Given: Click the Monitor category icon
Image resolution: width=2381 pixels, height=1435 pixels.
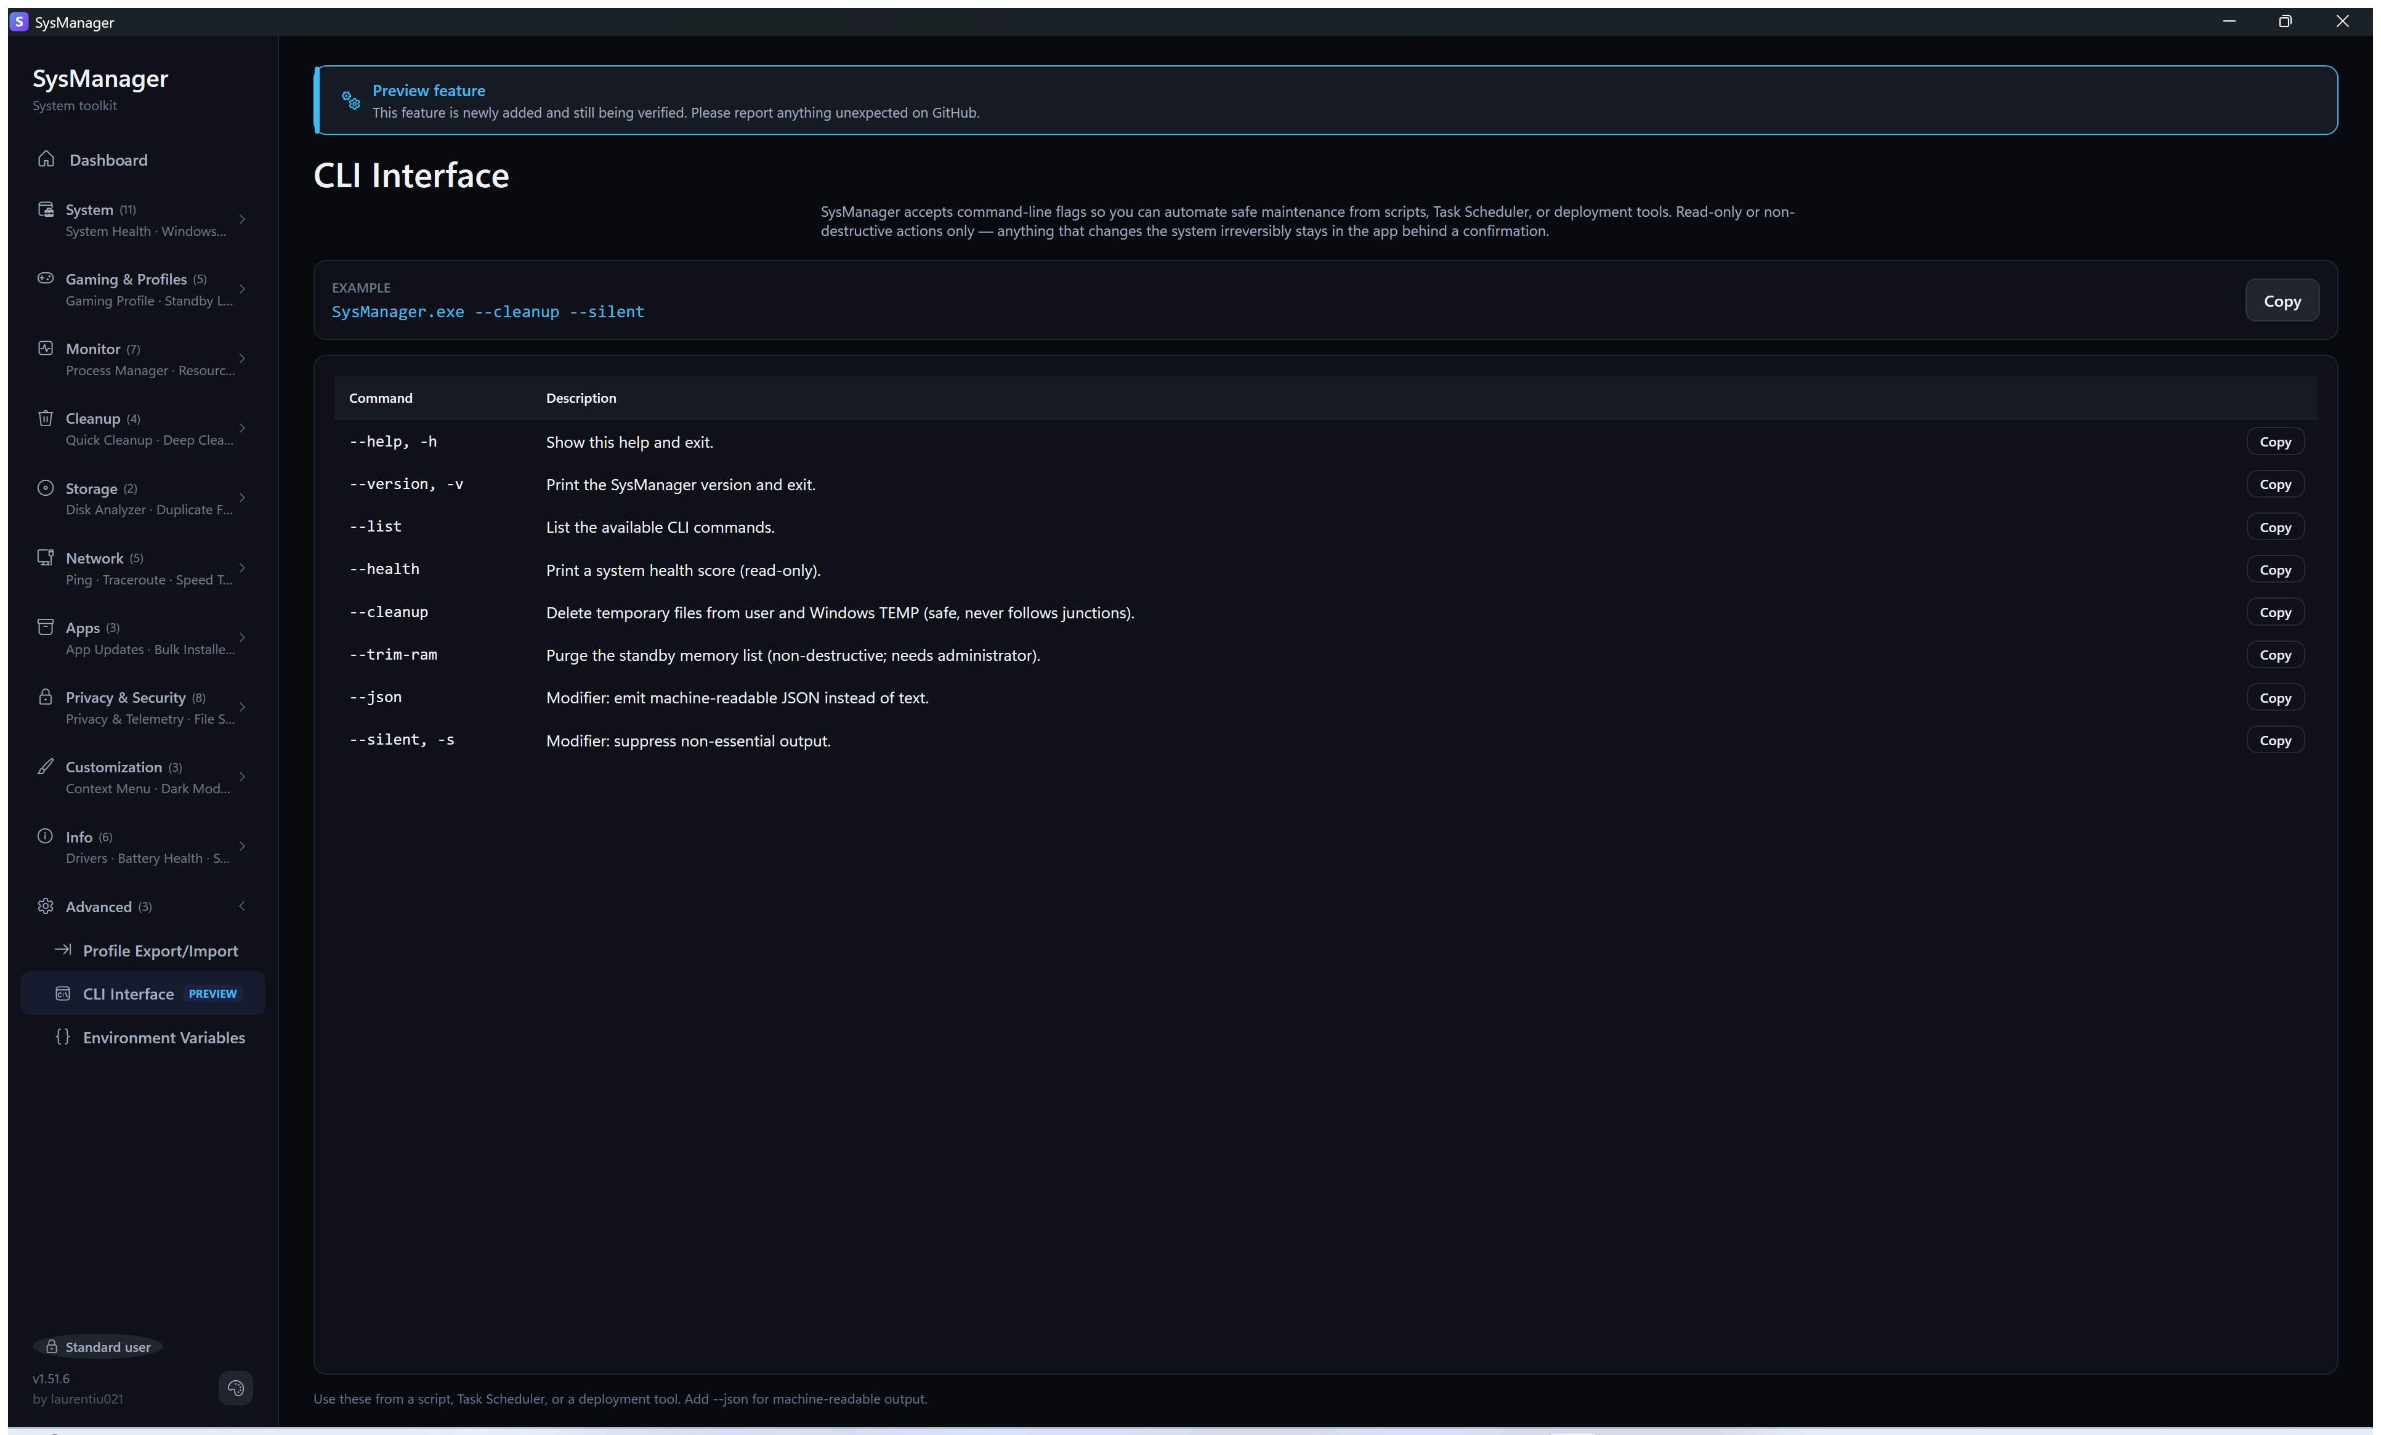Looking at the screenshot, I should pos(46,348).
